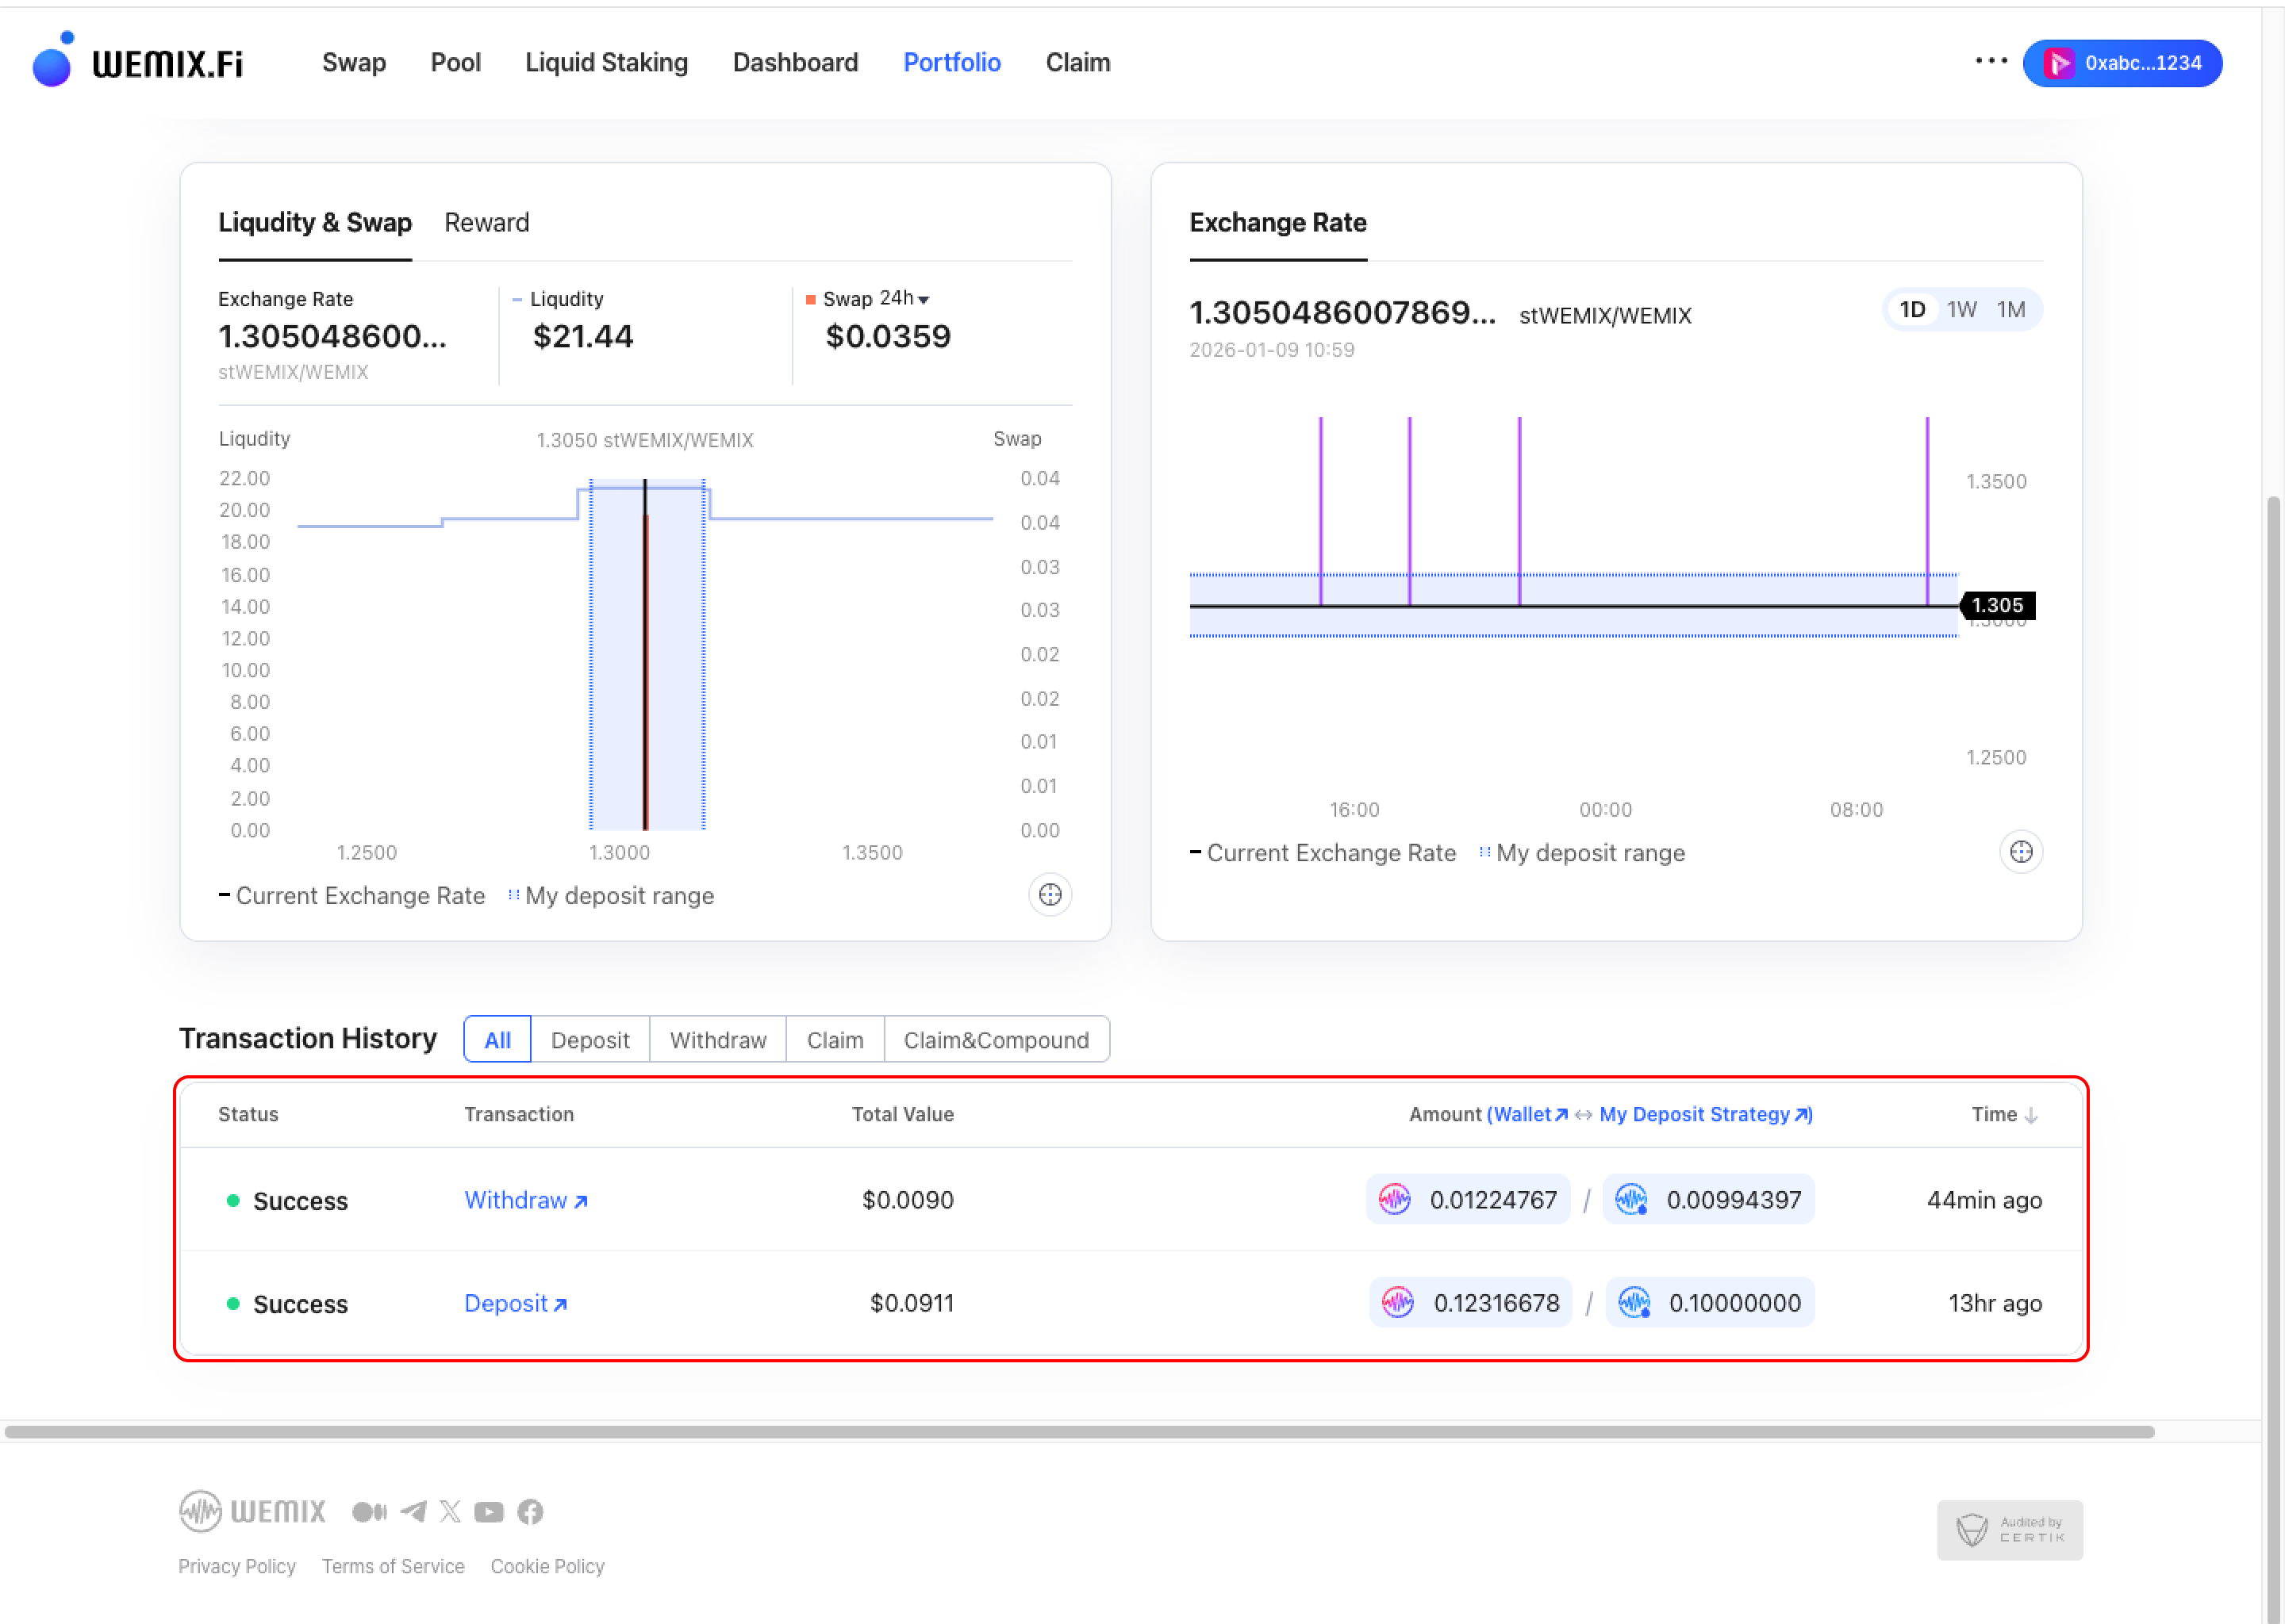Image resolution: width=2285 pixels, height=1624 pixels.
Task: Select the 1D chart period
Action: coord(1912,310)
